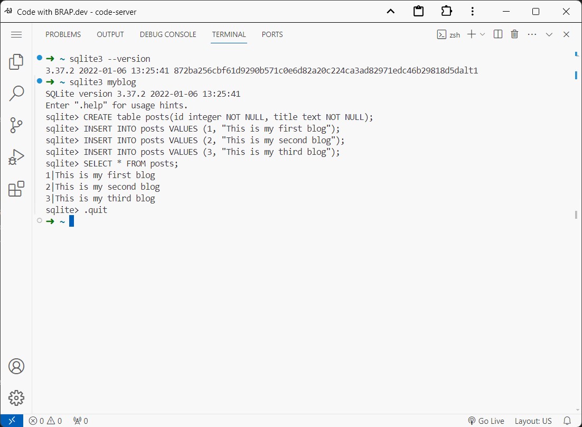Switch to the PORTS tab
Image resolution: width=582 pixels, height=427 pixels.
[x=272, y=34]
